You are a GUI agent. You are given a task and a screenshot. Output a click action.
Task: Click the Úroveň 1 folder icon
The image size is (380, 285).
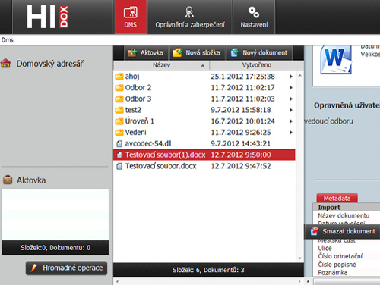[119, 121]
